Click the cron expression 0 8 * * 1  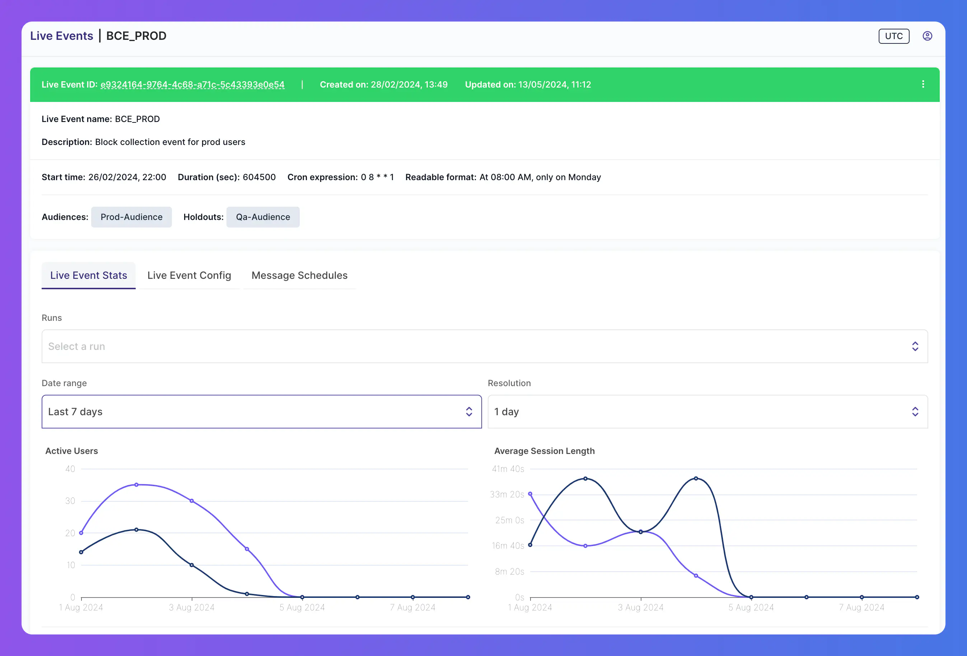click(x=377, y=177)
